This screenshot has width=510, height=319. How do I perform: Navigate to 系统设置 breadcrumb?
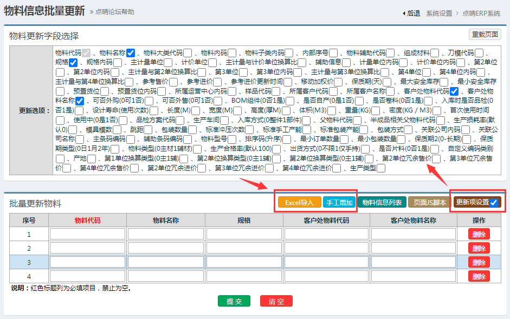[x=439, y=13]
